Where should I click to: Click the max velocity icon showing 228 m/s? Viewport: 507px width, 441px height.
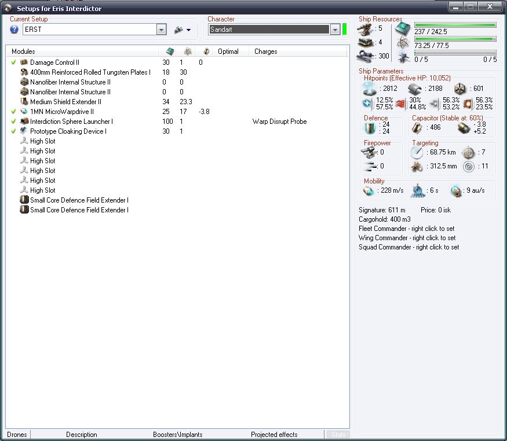(369, 191)
